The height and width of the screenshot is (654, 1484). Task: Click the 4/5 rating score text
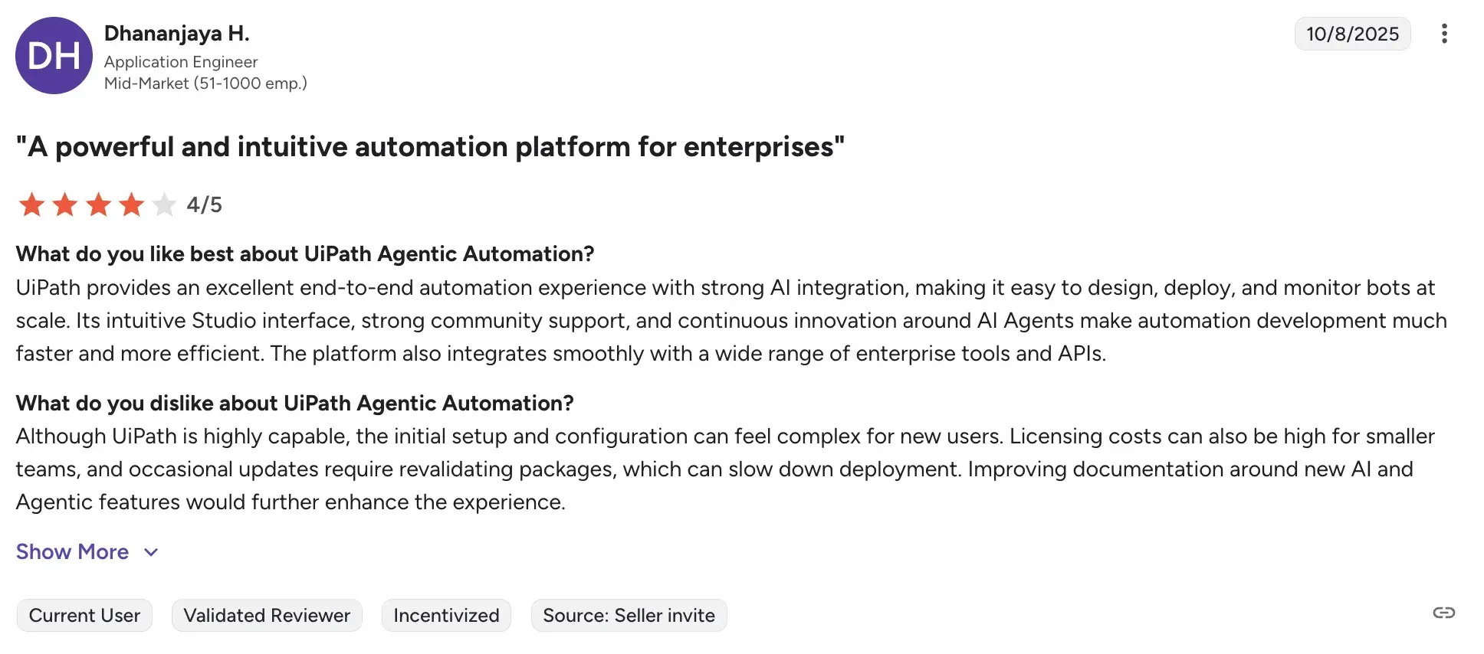coord(205,205)
